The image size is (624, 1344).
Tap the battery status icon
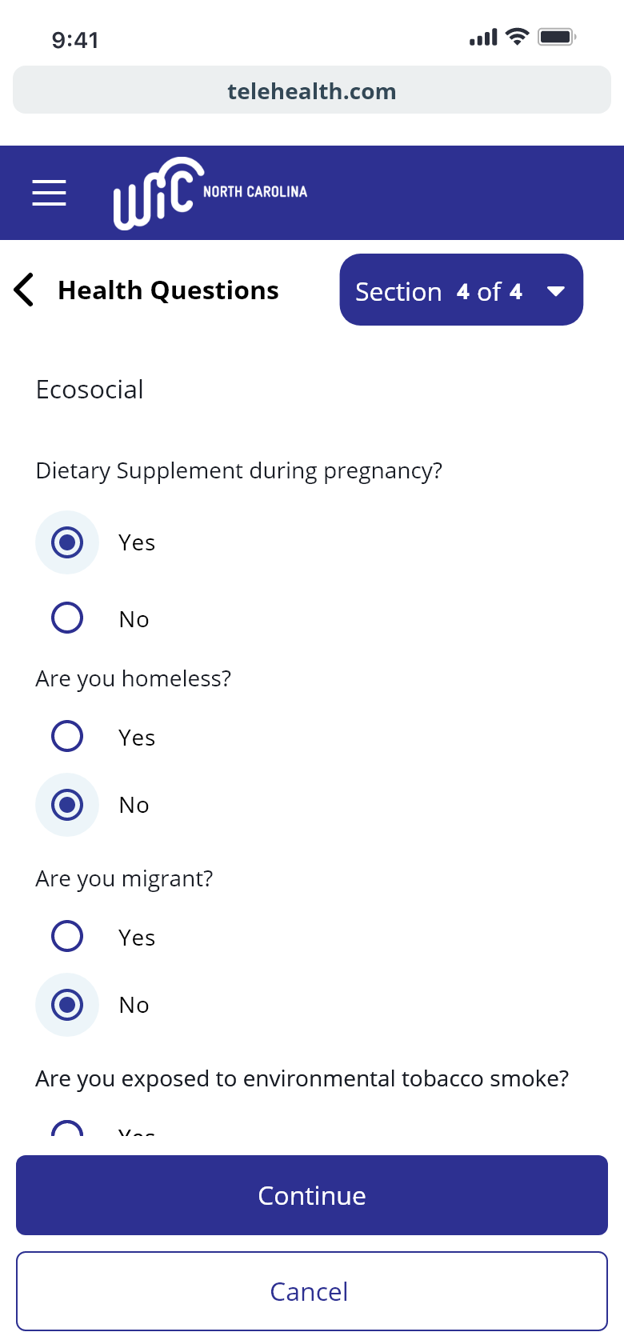coord(557,37)
